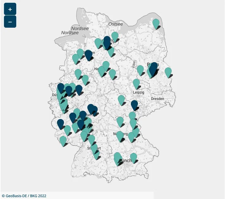Click the teal marker above the Stuttgart label
This screenshot has height=199, width=225.
[x=91, y=139]
